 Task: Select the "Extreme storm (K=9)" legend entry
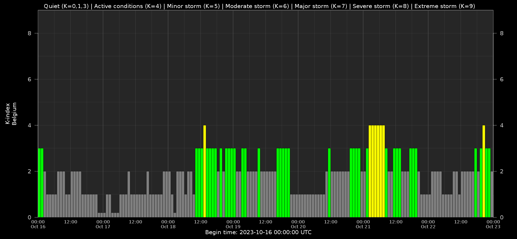coord(445,6)
